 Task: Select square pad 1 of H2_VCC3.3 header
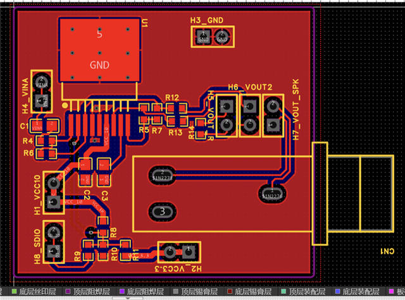(x=189, y=251)
